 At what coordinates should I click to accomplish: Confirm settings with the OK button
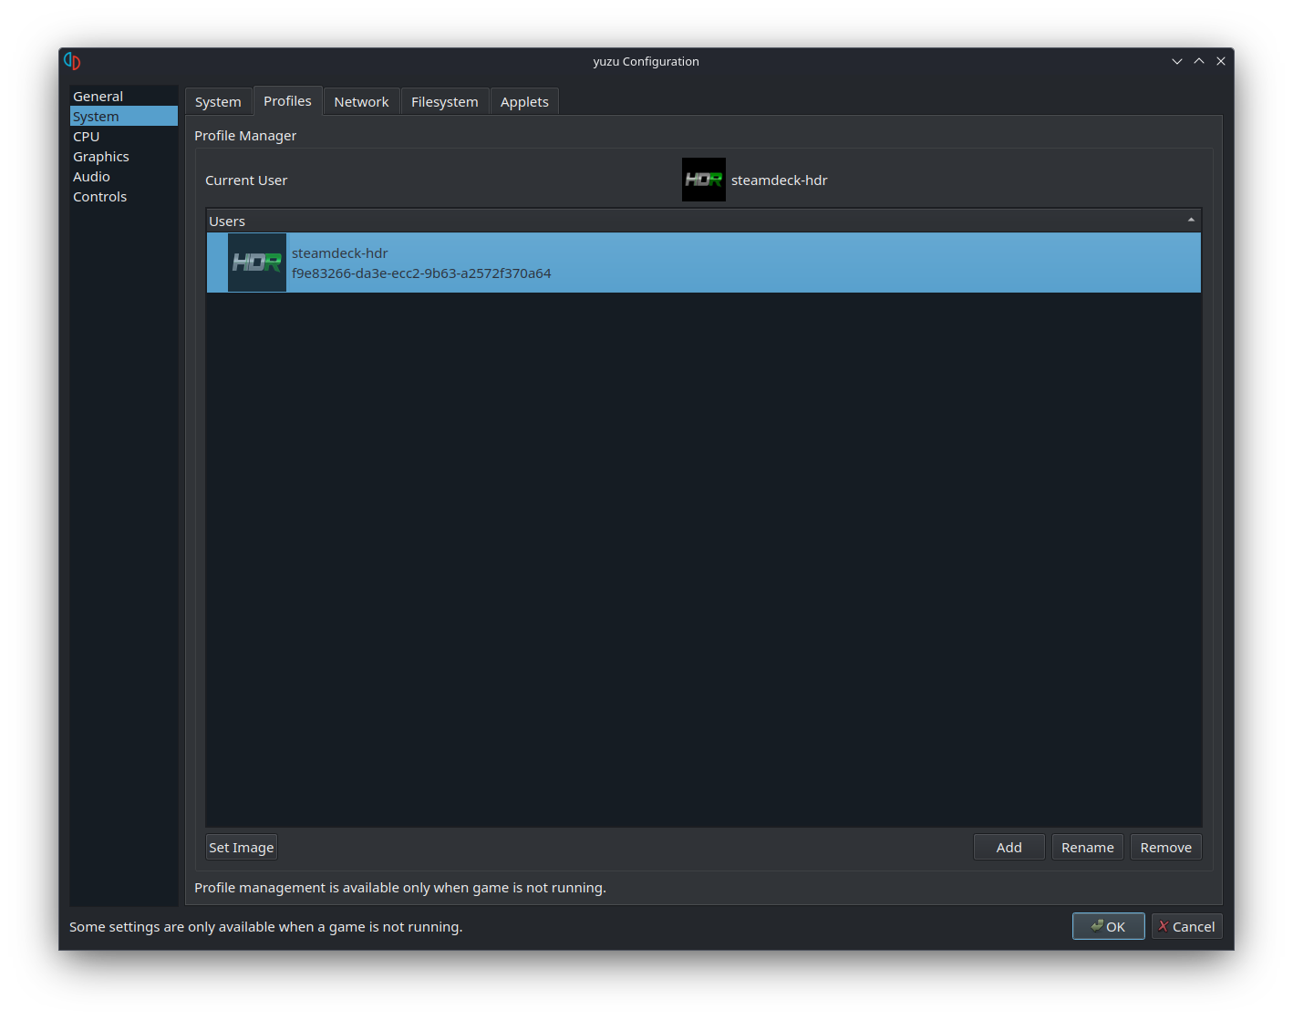1109,926
